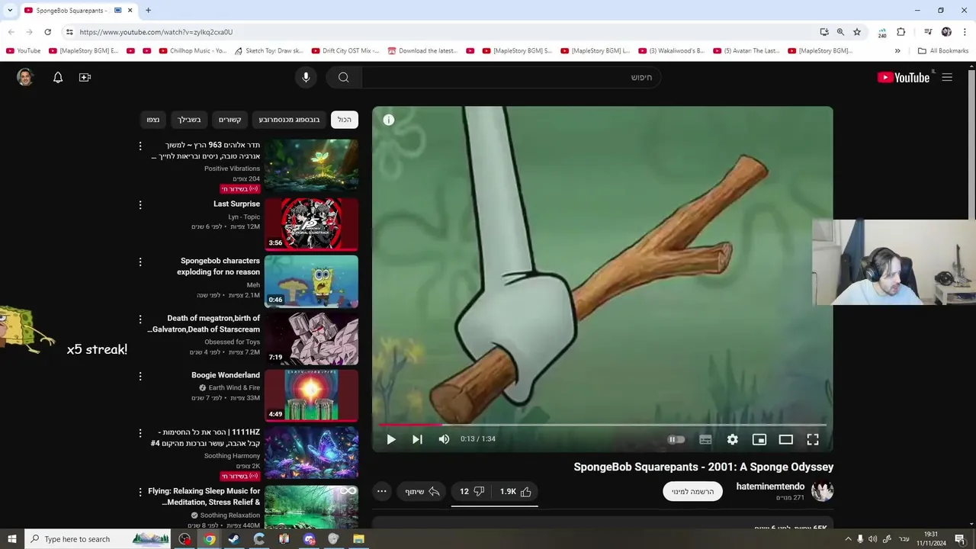The image size is (976, 549).
Task: Mute the video volume
Action: pyautogui.click(x=444, y=439)
